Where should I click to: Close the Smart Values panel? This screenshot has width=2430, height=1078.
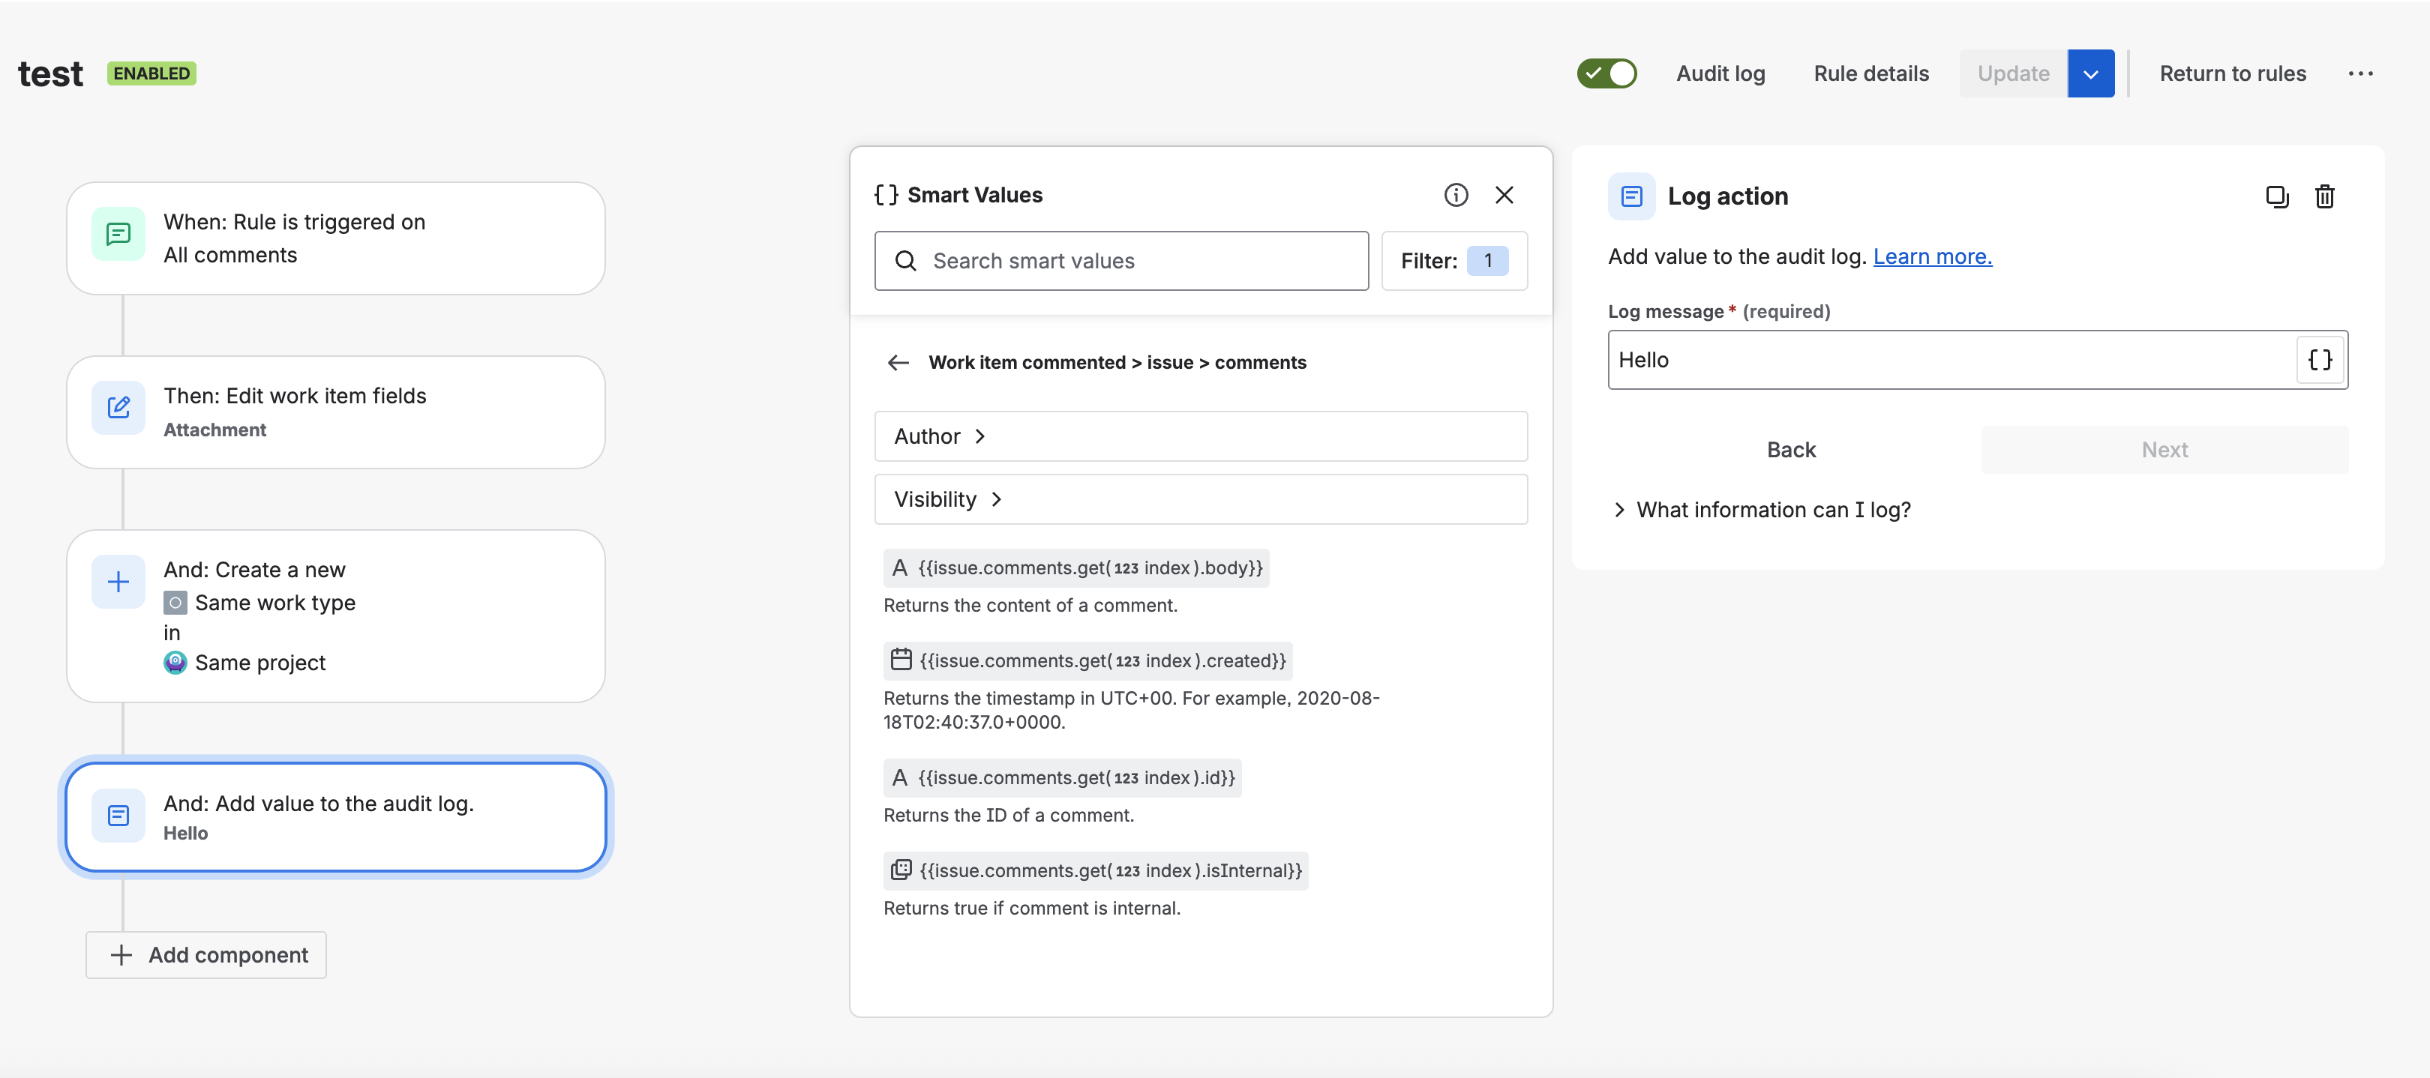(1505, 195)
